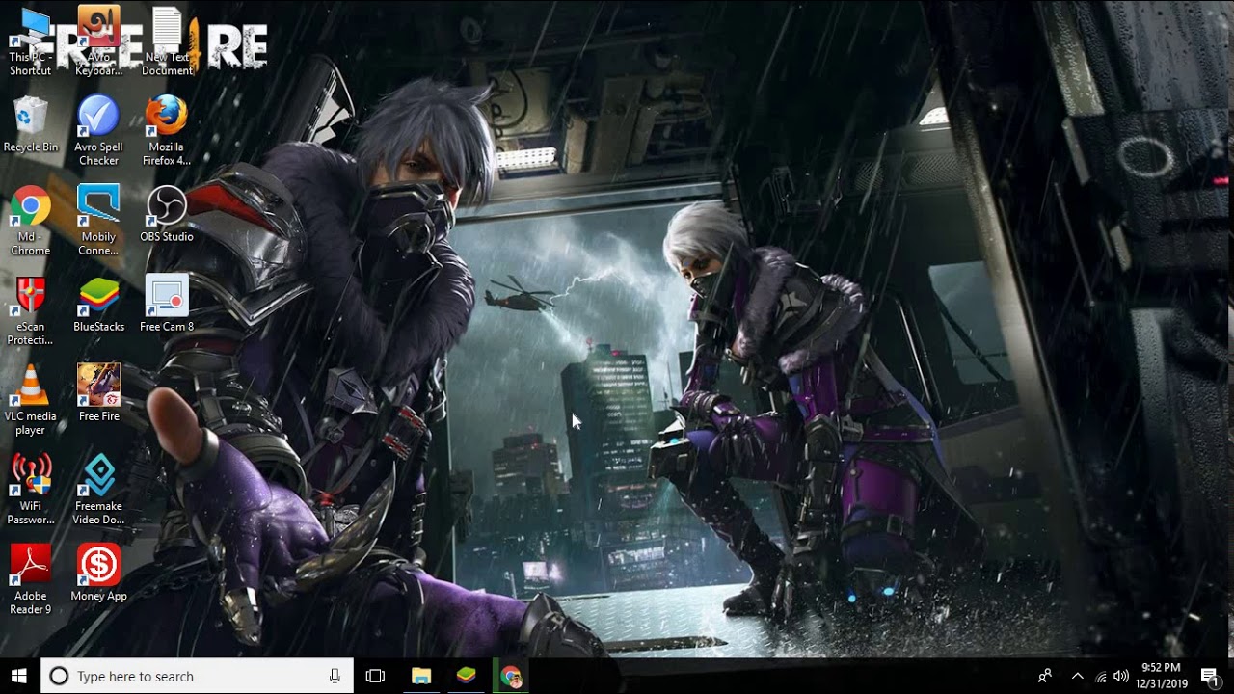The width and height of the screenshot is (1234, 694).
Task: Open the network Wi-Fi tray icon
Action: [1101, 677]
